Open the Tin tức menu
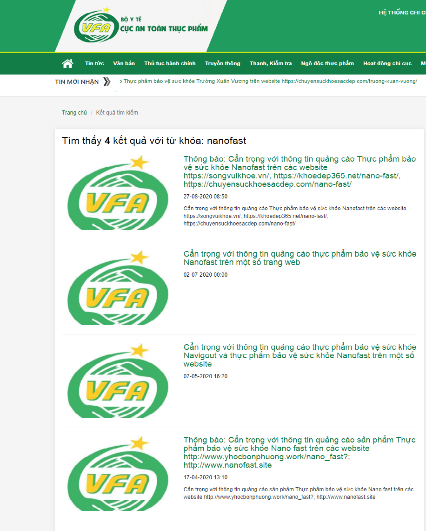 (x=94, y=63)
